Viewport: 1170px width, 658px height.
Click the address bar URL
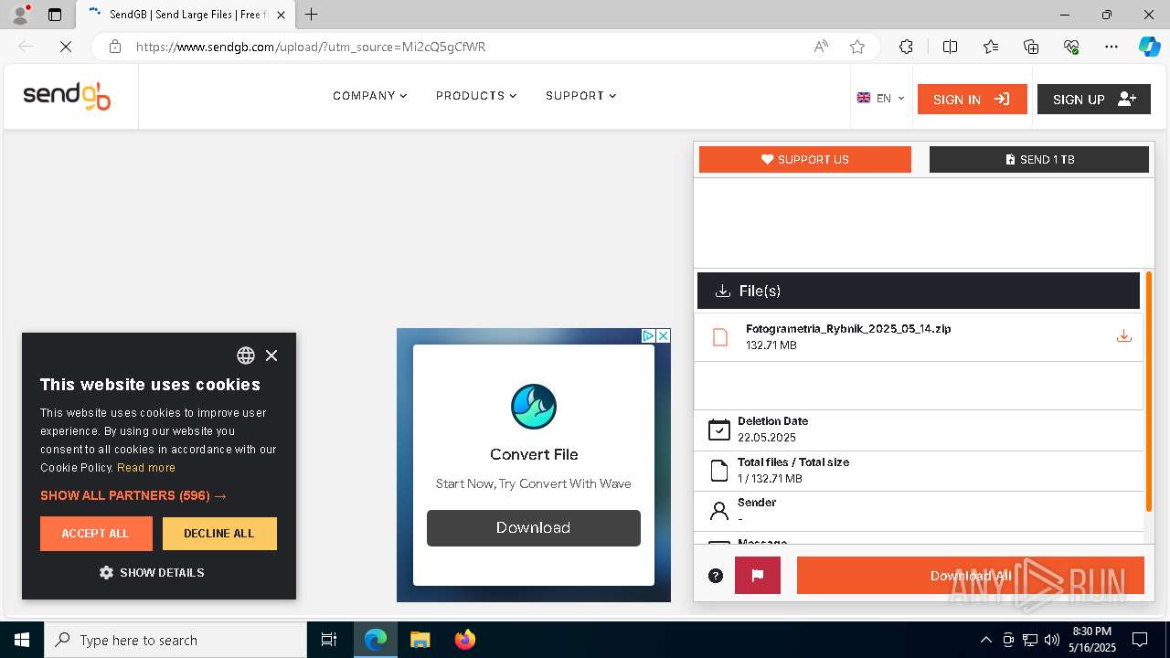(311, 47)
